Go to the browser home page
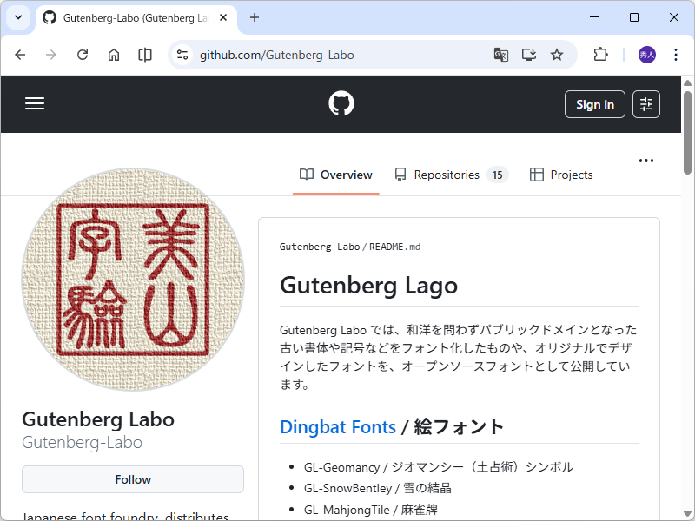695x521 pixels. pyautogui.click(x=114, y=55)
